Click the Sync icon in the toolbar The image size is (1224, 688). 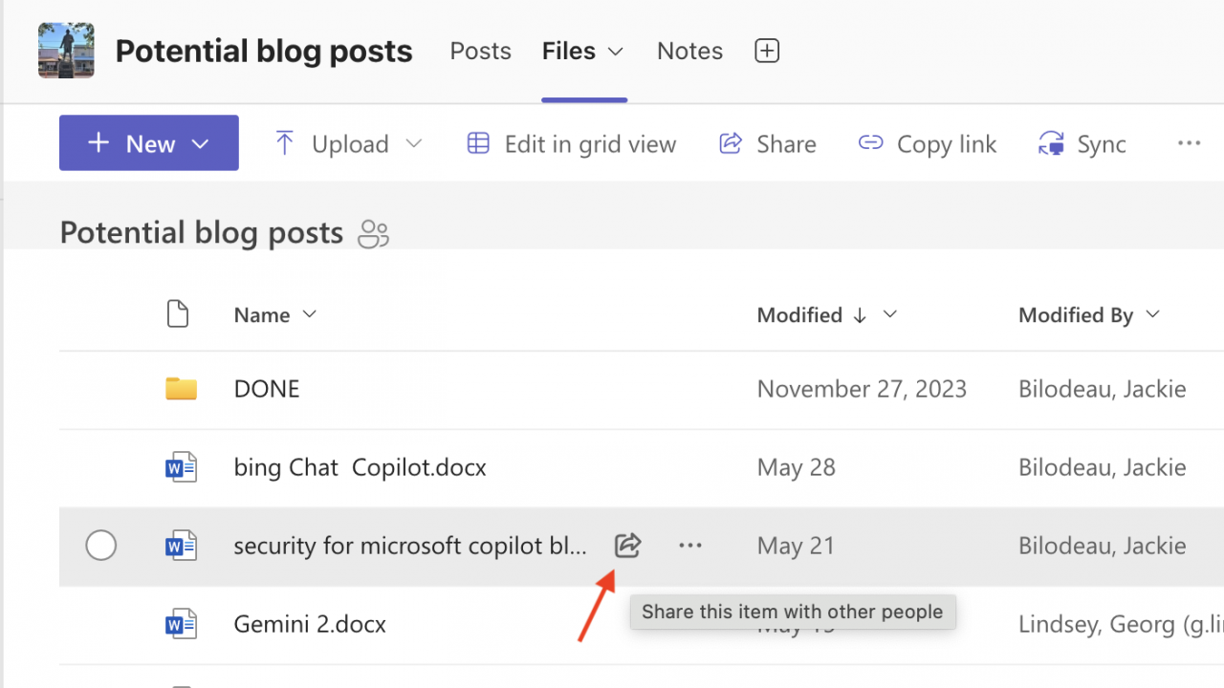1050,142
